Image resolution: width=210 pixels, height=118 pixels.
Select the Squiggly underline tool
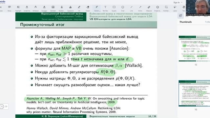pyautogui.click(x=44, y=8)
